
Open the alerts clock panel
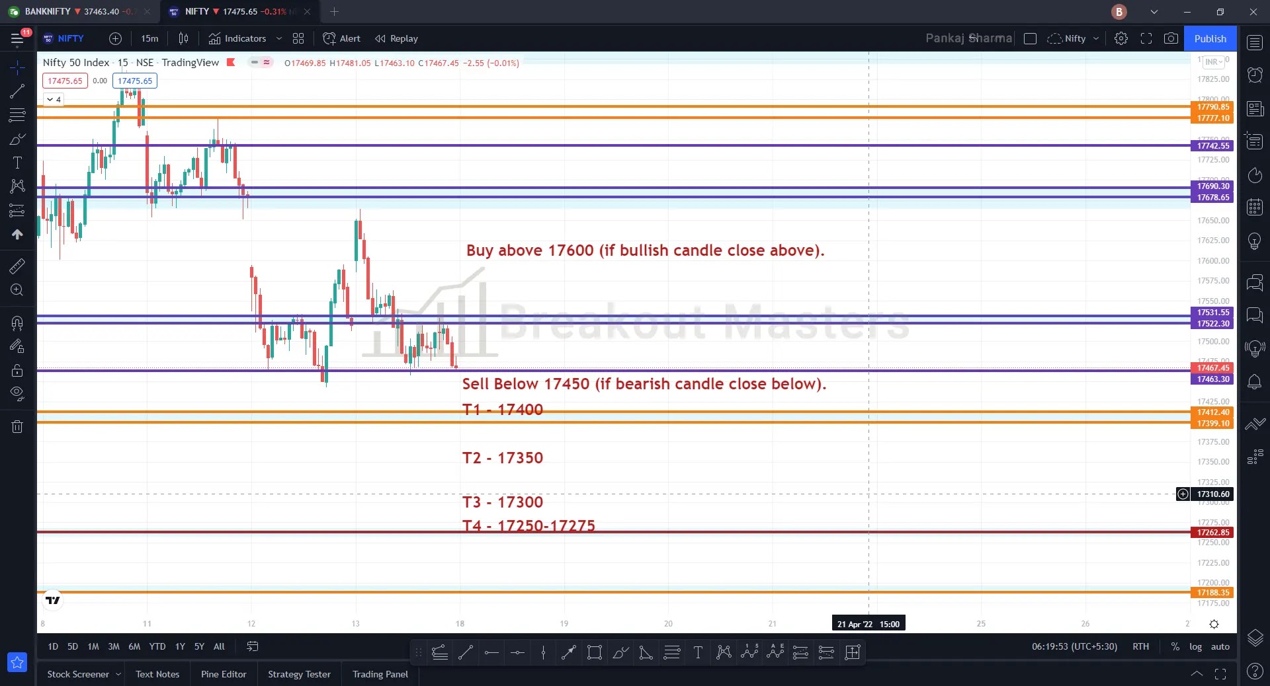point(1255,75)
